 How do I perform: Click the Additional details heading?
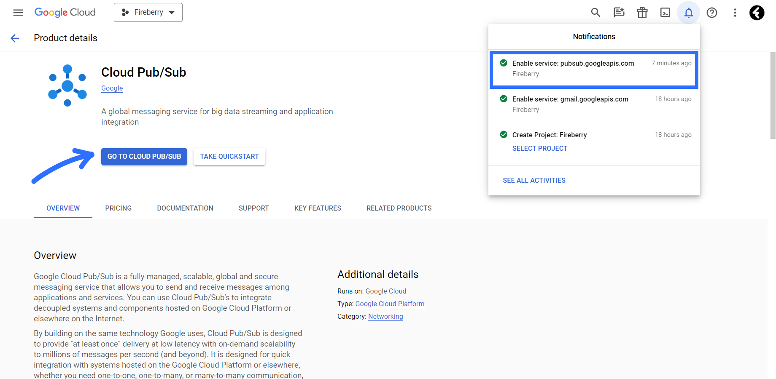(378, 275)
